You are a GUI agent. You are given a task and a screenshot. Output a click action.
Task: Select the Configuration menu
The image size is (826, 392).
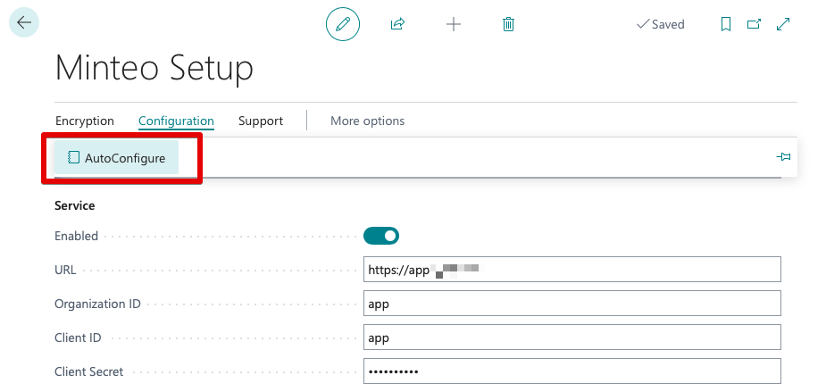[x=176, y=121]
